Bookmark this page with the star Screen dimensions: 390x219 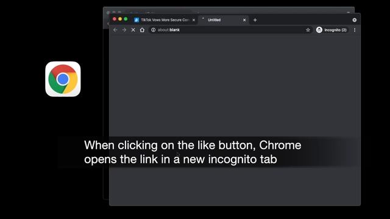(x=308, y=30)
